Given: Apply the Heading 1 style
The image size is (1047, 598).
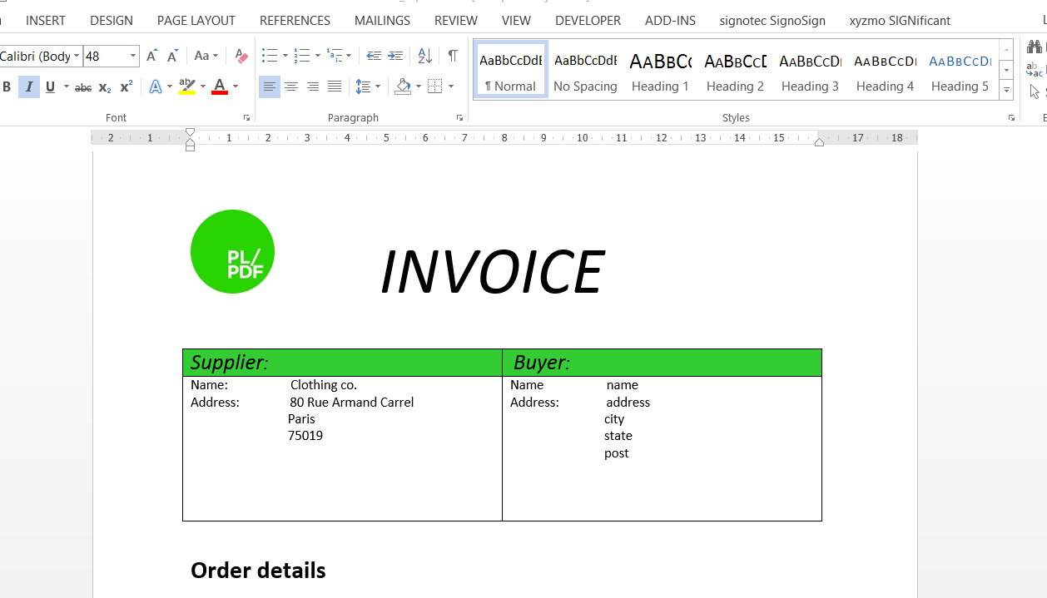Looking at the screenshot, I should click(x=660, y=72).
